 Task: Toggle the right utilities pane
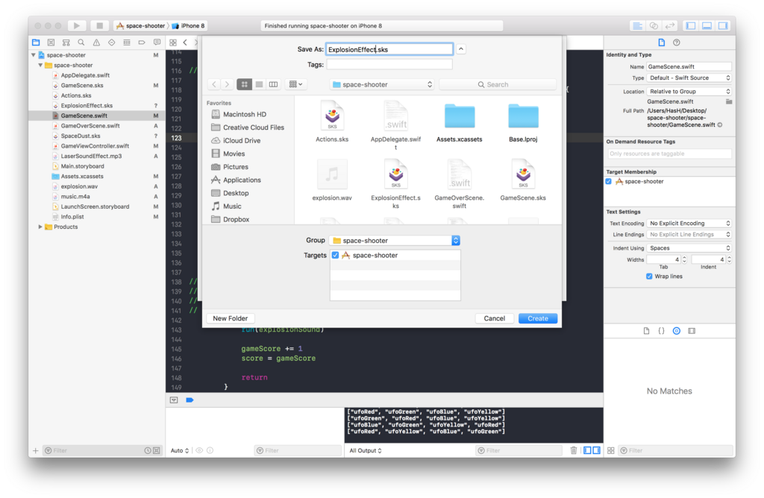click(x=723, y=26)
